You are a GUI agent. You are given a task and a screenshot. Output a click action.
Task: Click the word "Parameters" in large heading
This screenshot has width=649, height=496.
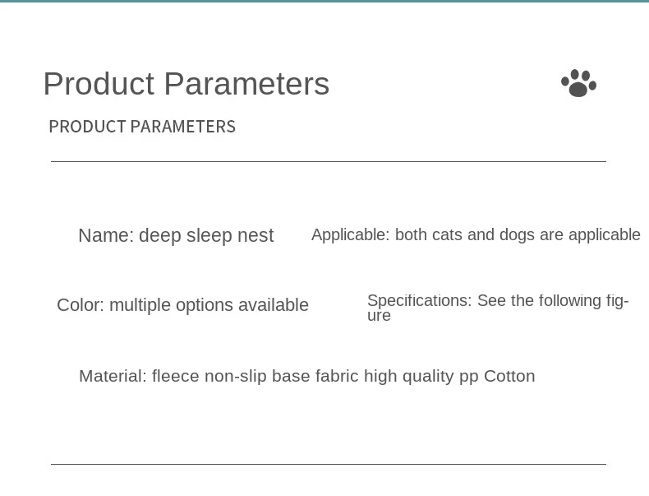coord(246,84)
